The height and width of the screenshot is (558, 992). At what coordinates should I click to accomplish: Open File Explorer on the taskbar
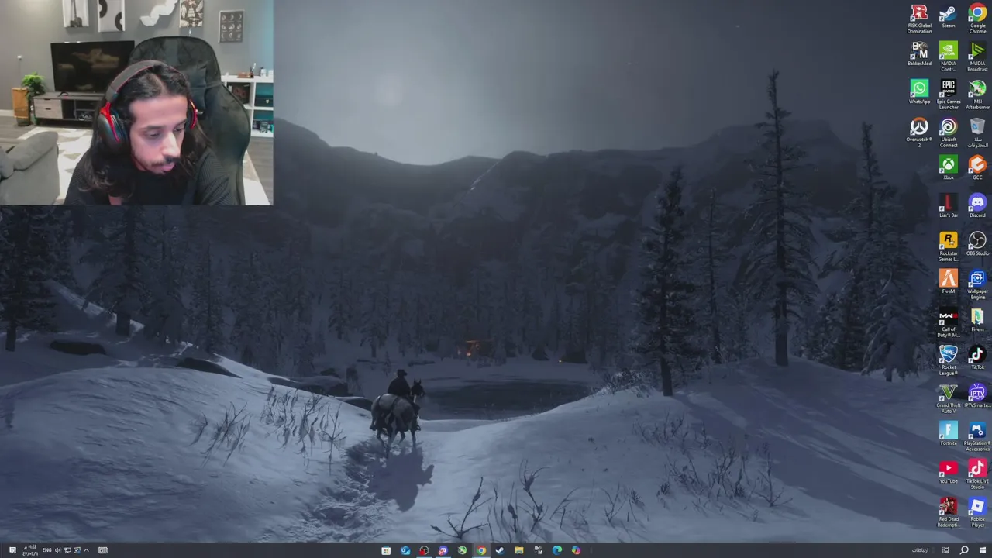tap(519, 550)
